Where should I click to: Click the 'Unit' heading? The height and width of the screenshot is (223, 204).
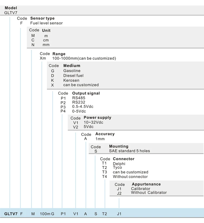[x=46, y=30]
